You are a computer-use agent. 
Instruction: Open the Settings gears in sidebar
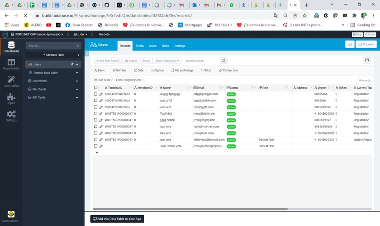11,116
